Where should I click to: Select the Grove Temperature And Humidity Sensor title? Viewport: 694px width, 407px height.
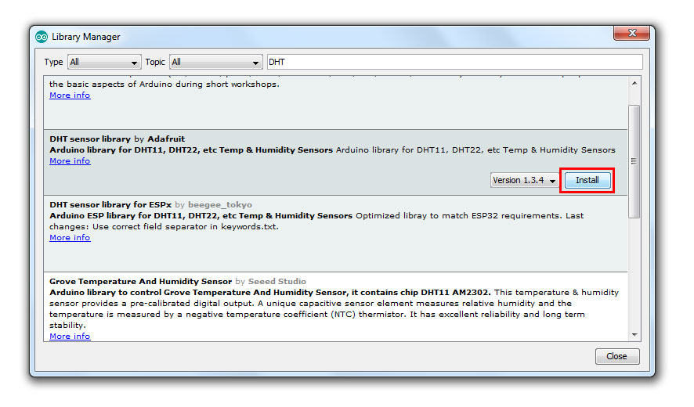(x=141, y=281)
